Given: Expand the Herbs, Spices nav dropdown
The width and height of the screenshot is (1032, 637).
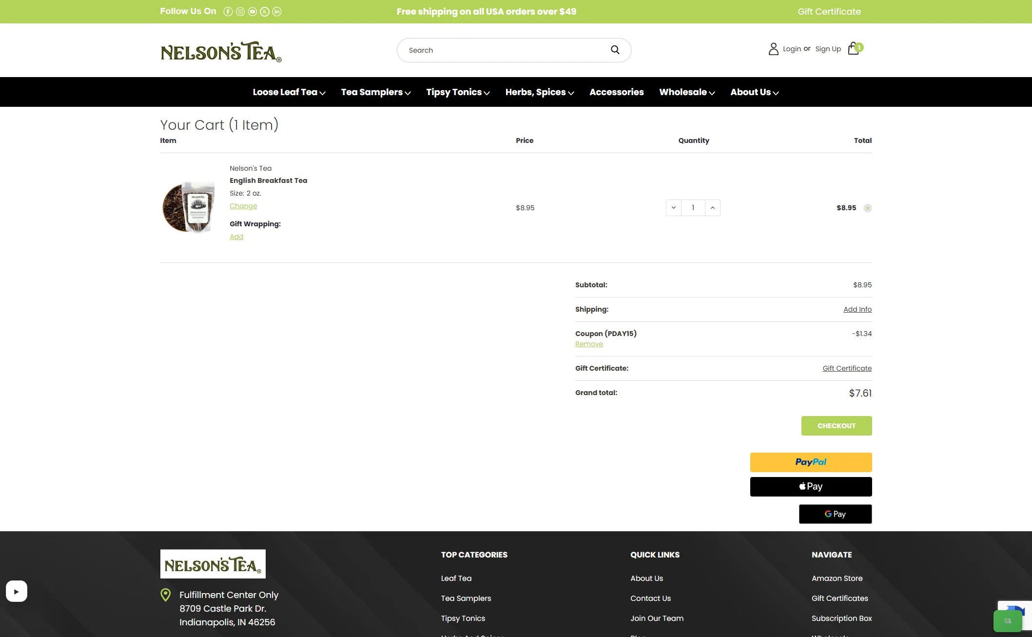Looking at the screenshot, I should 540,92.
